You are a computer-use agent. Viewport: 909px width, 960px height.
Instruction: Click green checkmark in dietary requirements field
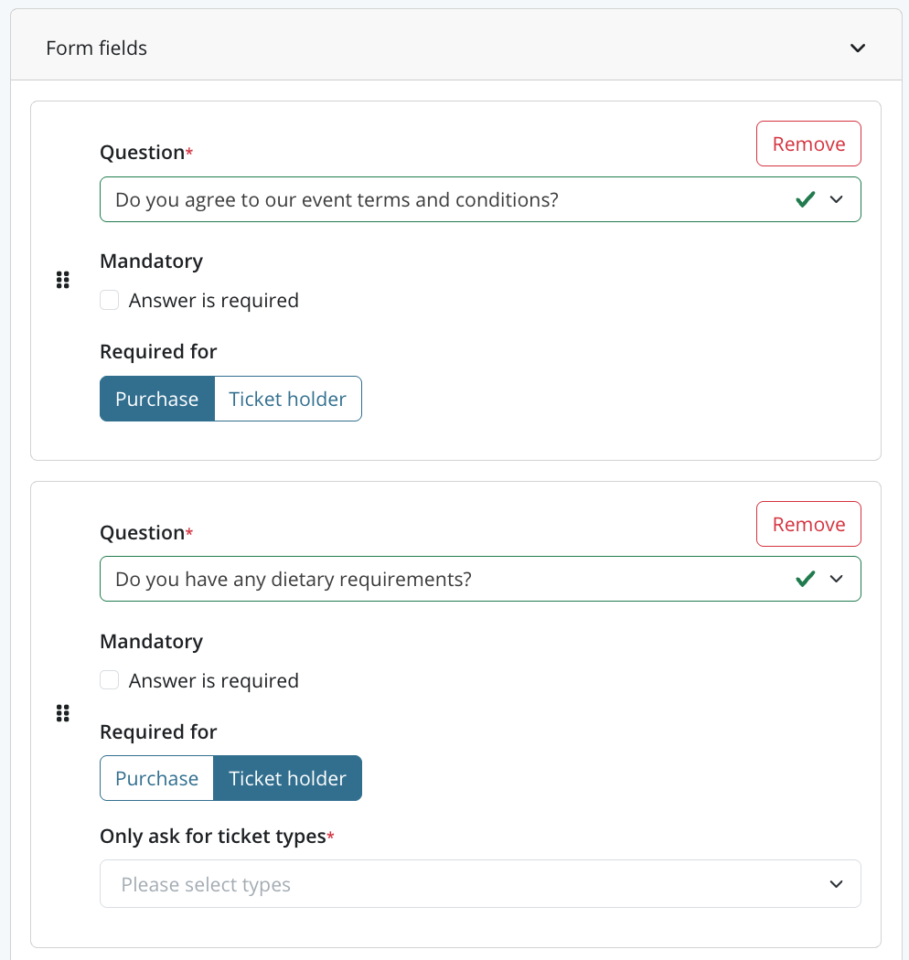805,579
